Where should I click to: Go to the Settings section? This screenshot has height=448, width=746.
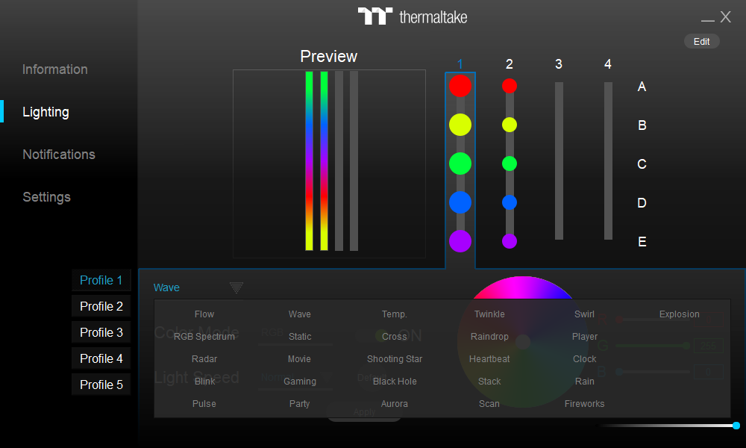tap(46, 197)
